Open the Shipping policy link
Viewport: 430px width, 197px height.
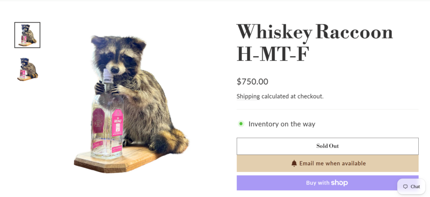248,96
